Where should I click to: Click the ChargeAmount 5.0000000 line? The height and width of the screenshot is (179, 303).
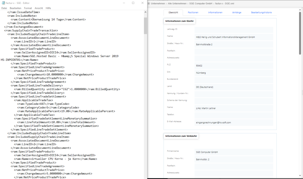click(55, 173)
